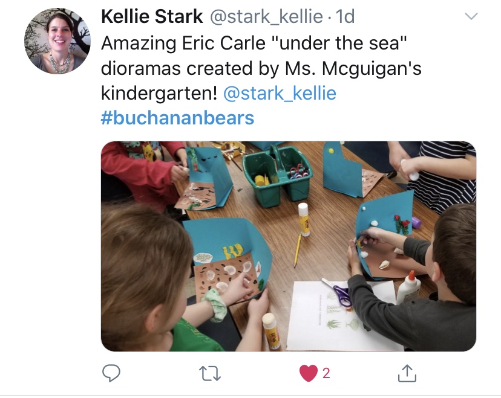This screenshot has height=398, width=501.
Task: Open the 1d timestamp link
Action: pyautogui.click(x=345, y=16)
